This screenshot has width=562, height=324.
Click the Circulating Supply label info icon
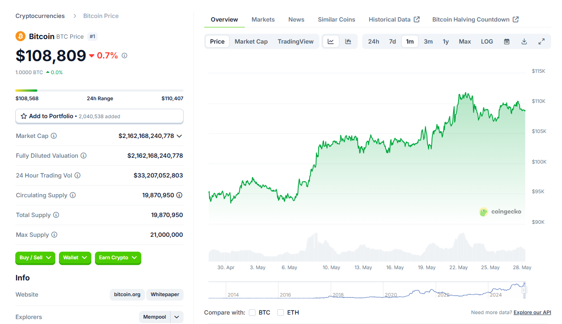(x=73, y=195)
